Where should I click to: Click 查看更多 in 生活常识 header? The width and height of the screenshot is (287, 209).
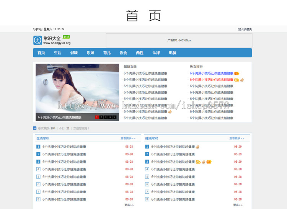(128, 138)
